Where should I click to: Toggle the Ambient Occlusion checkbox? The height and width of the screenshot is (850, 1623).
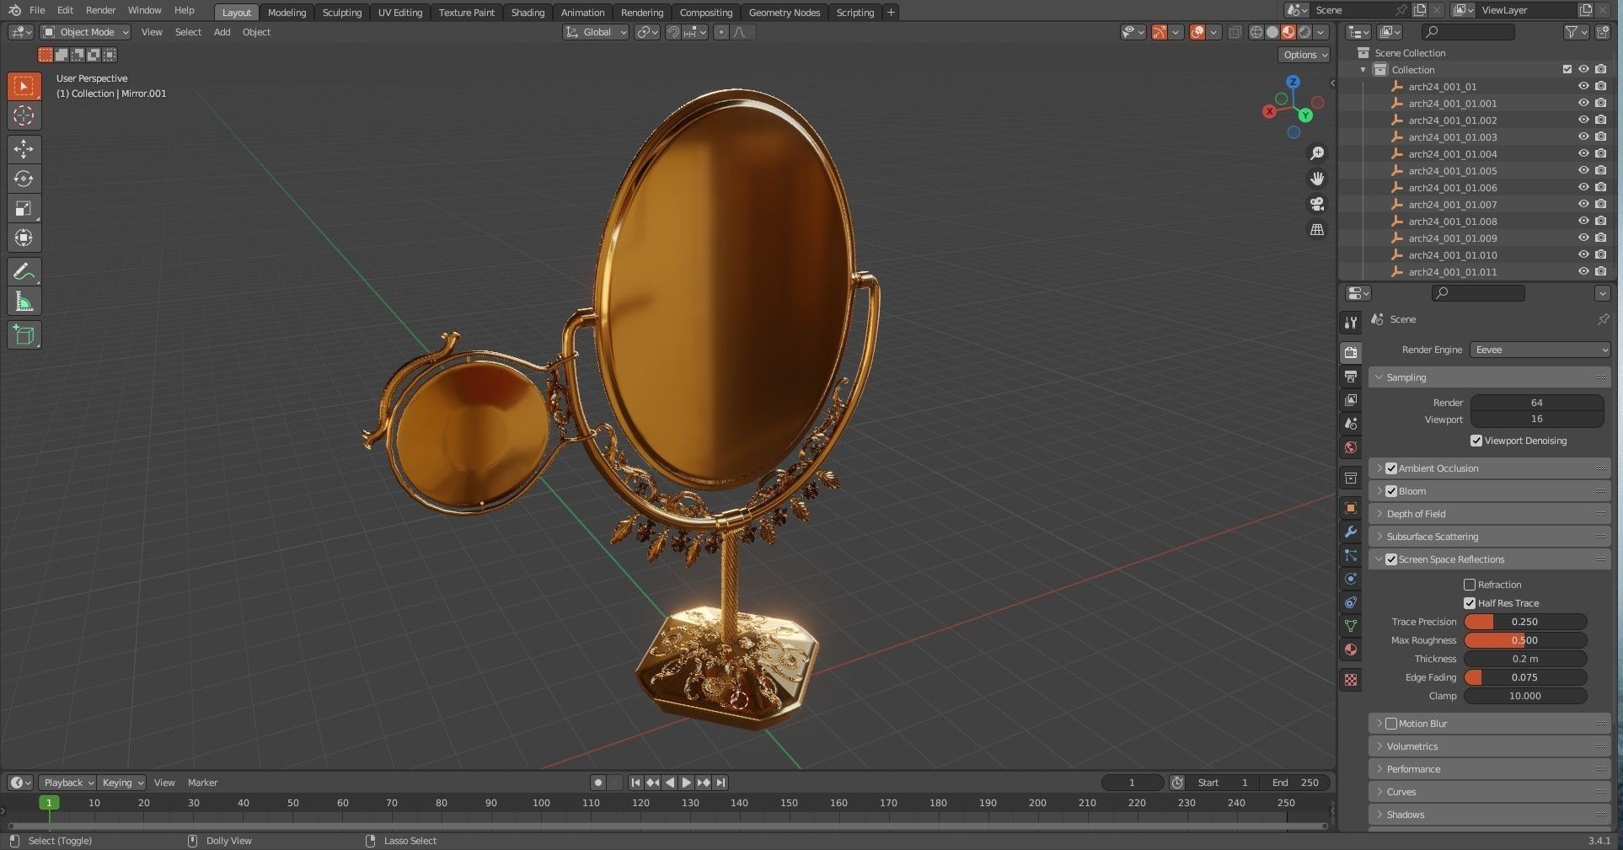click(x=1391, y=468)
